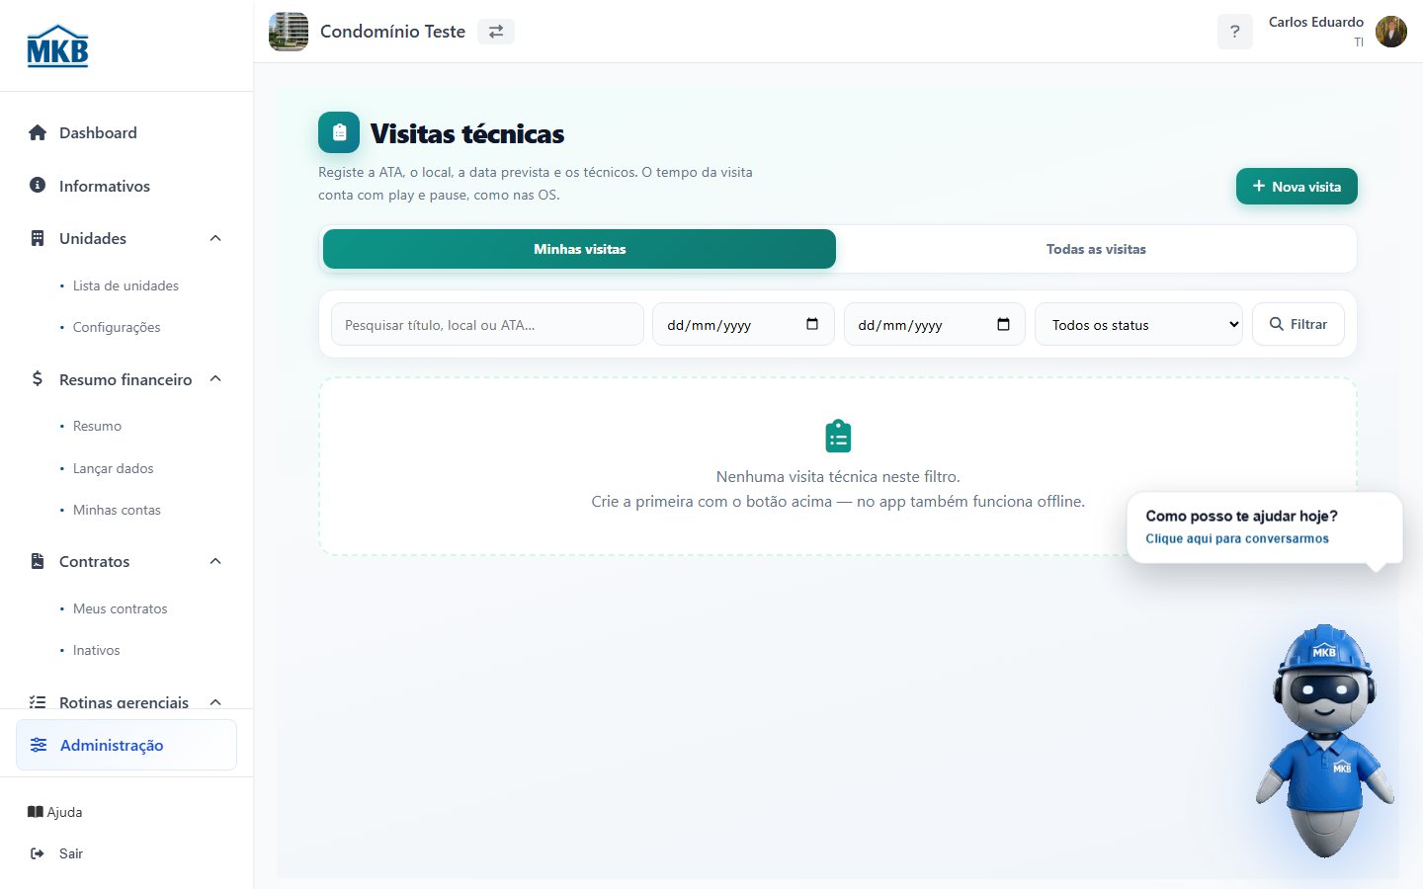The height and width of the screenshot is (889, 1423).
Task: Collapse the Rotinas gerenciais section chevron
Action: coord(215,702)
